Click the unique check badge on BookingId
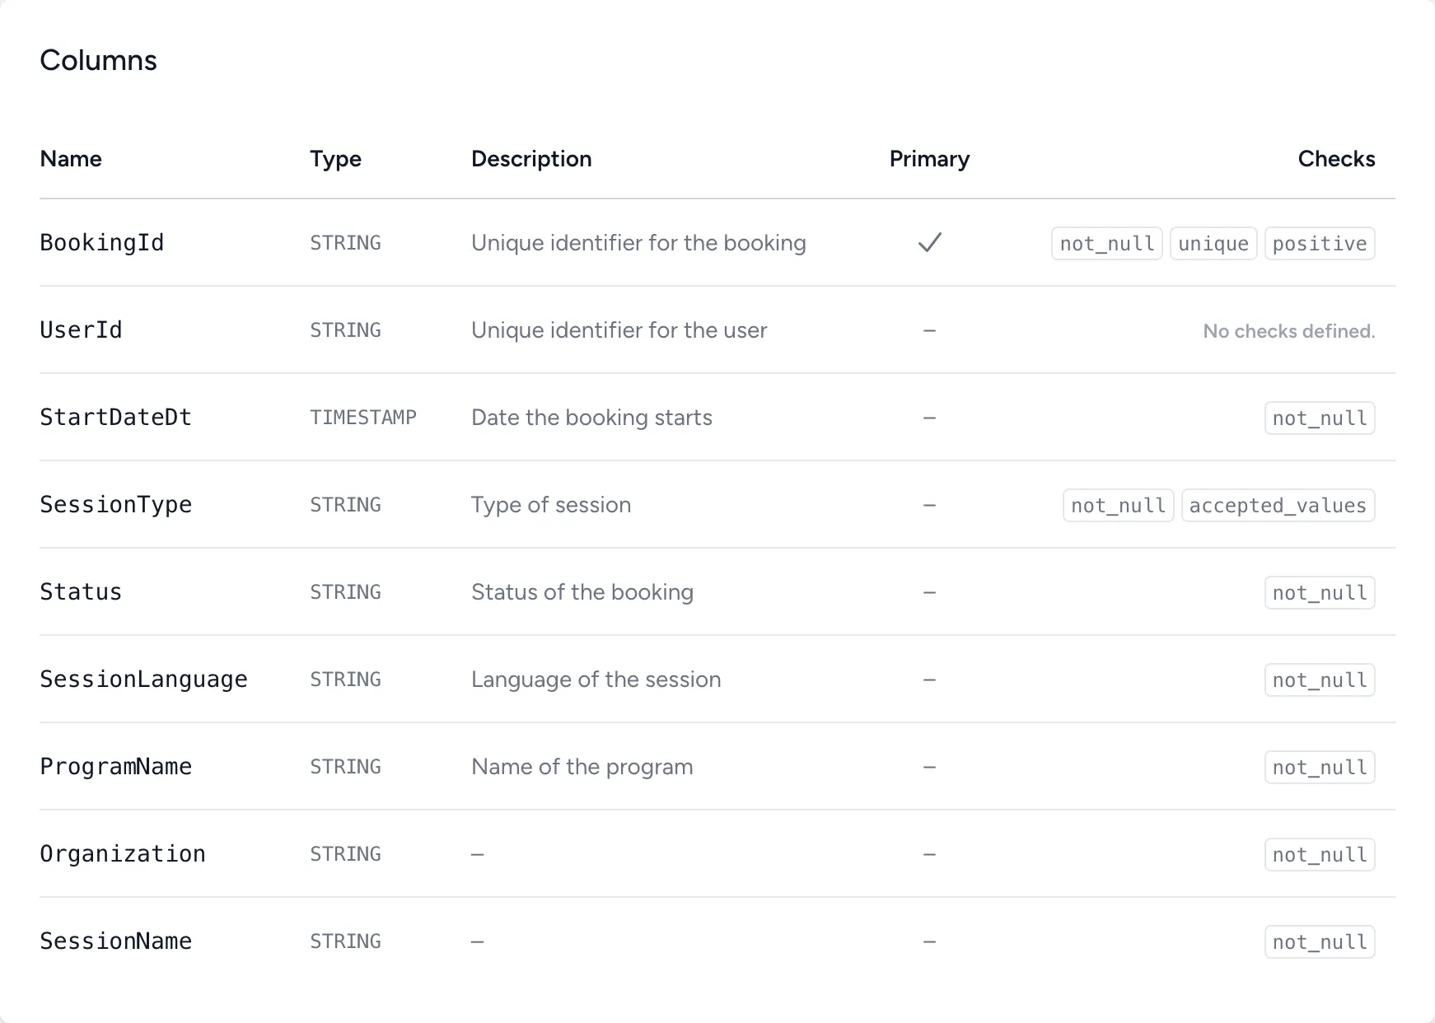The height and width of the screenshot is (1023, 1435). [x=1213, y=244]
